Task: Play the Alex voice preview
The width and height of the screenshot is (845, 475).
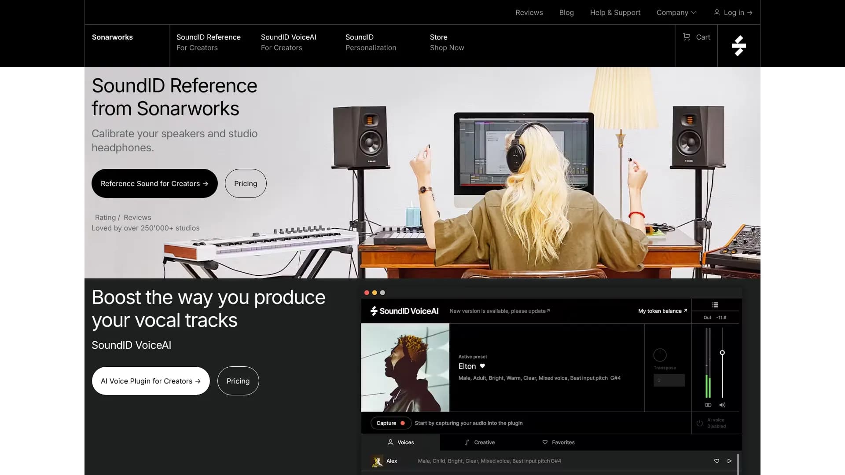Action: (x=729, y=461)
